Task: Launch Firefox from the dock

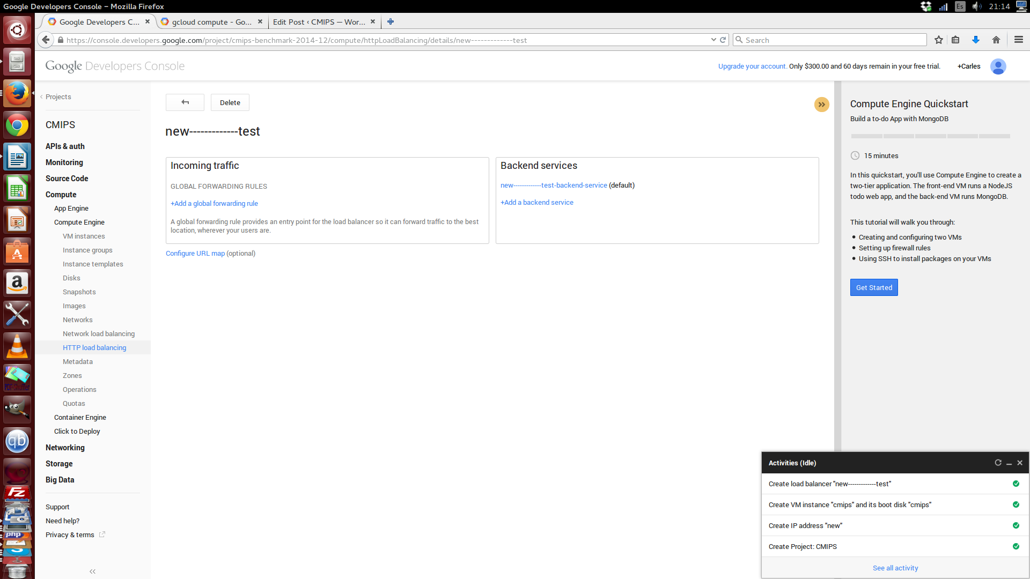Action: [17, 93]
